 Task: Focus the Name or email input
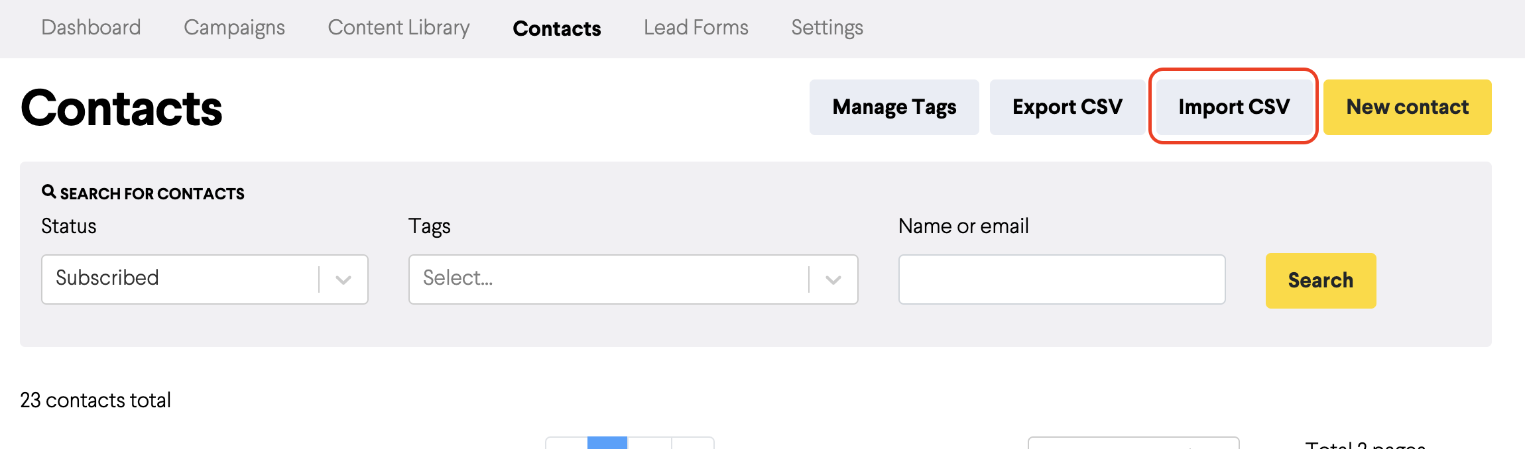click(1062, 279)
